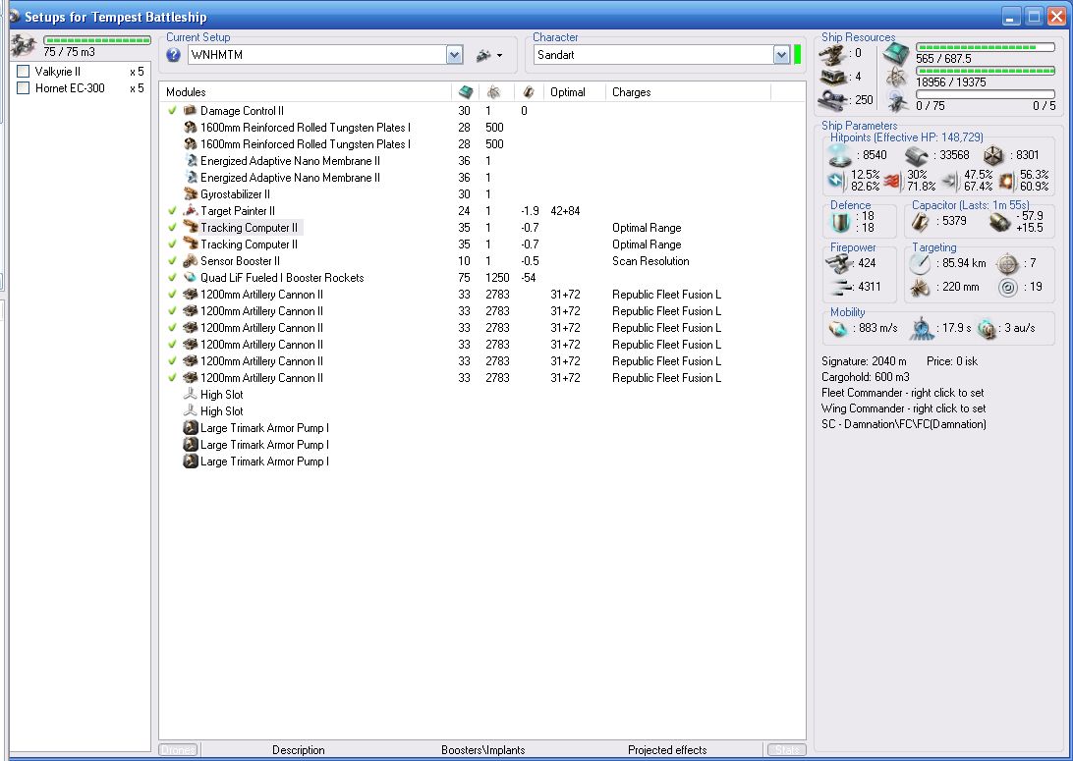
Task: Expand the Character Sandart dropdown
Action: tap(781, 55)
